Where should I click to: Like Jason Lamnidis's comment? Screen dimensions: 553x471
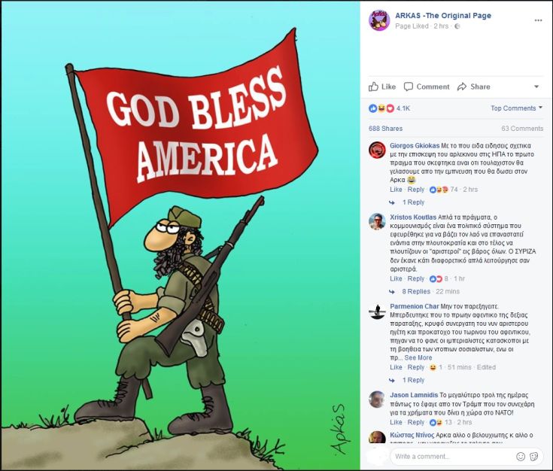(396, 422)
